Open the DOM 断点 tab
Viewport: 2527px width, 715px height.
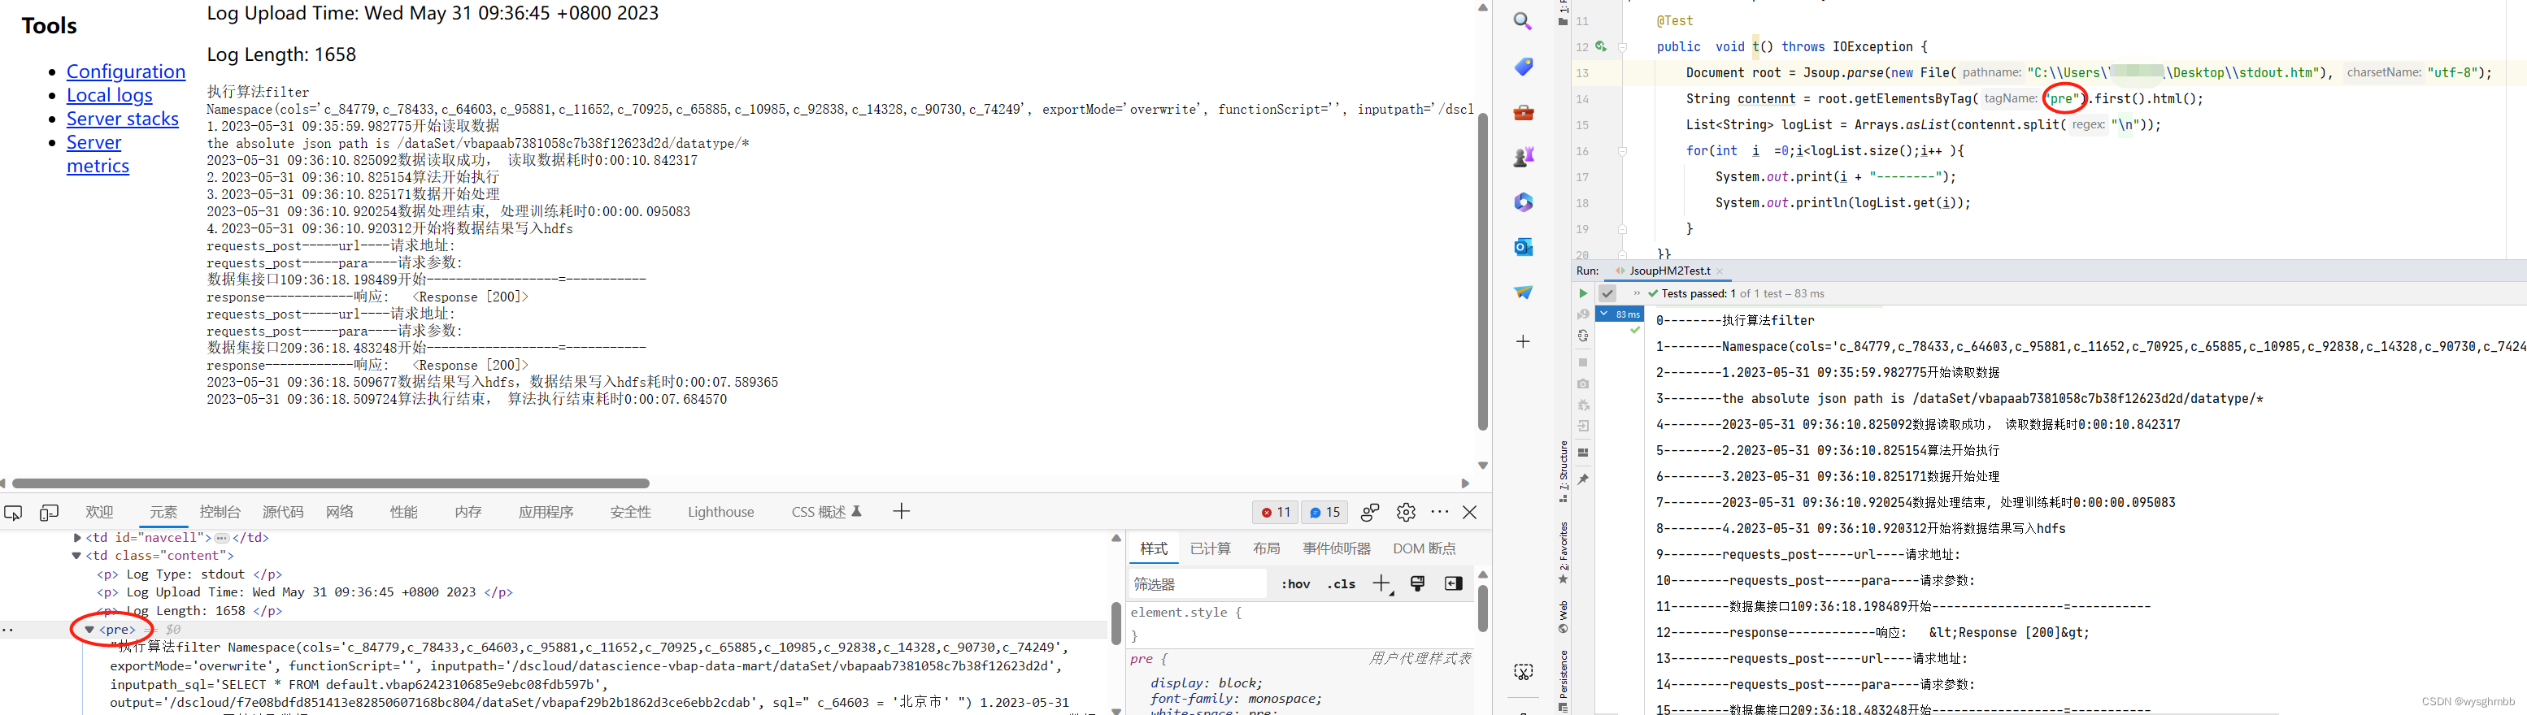pyautogui.click(x=1424, y=548)
